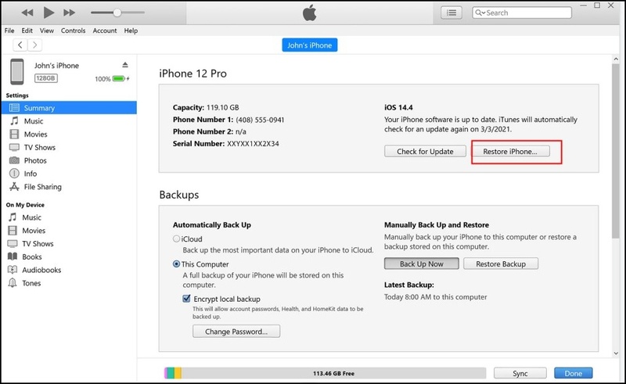Click the Change Password... button
The image size is (626, 384).
click(236, 332)
